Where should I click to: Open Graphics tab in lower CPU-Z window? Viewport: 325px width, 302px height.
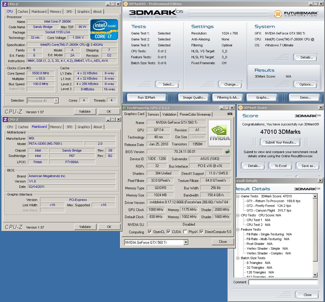[84, 127]
